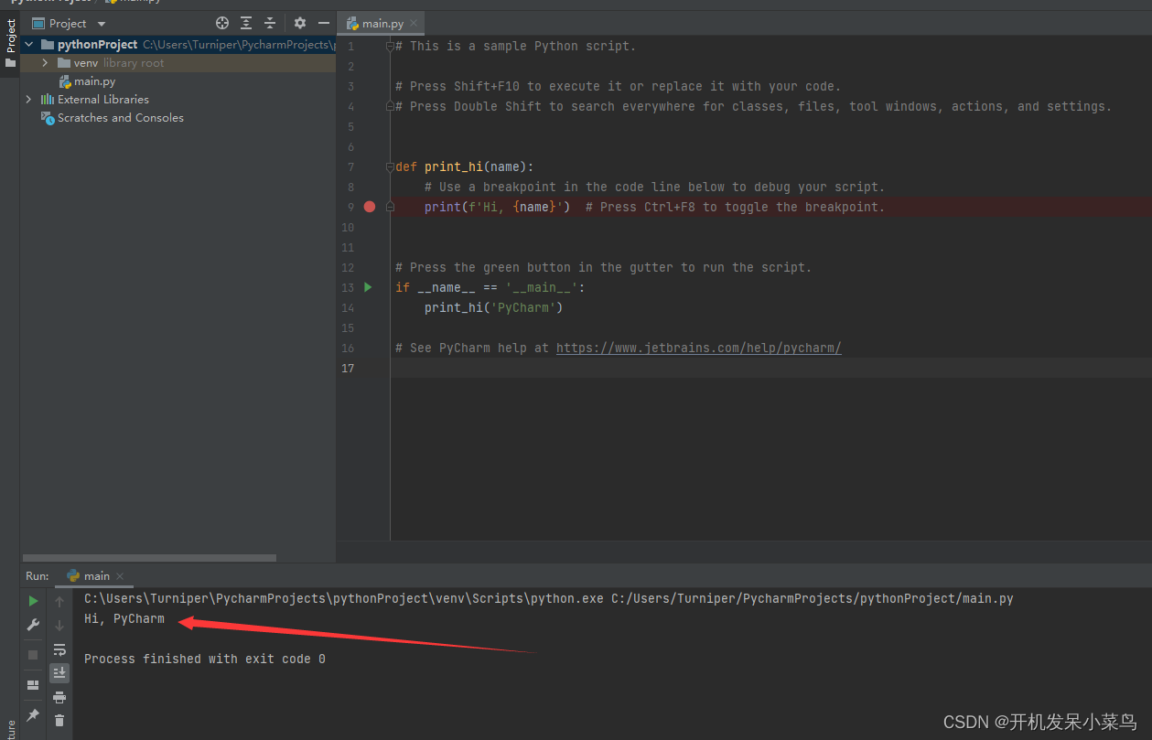
Task: Rerun main with the green play icon
Action: coord(33,601)
